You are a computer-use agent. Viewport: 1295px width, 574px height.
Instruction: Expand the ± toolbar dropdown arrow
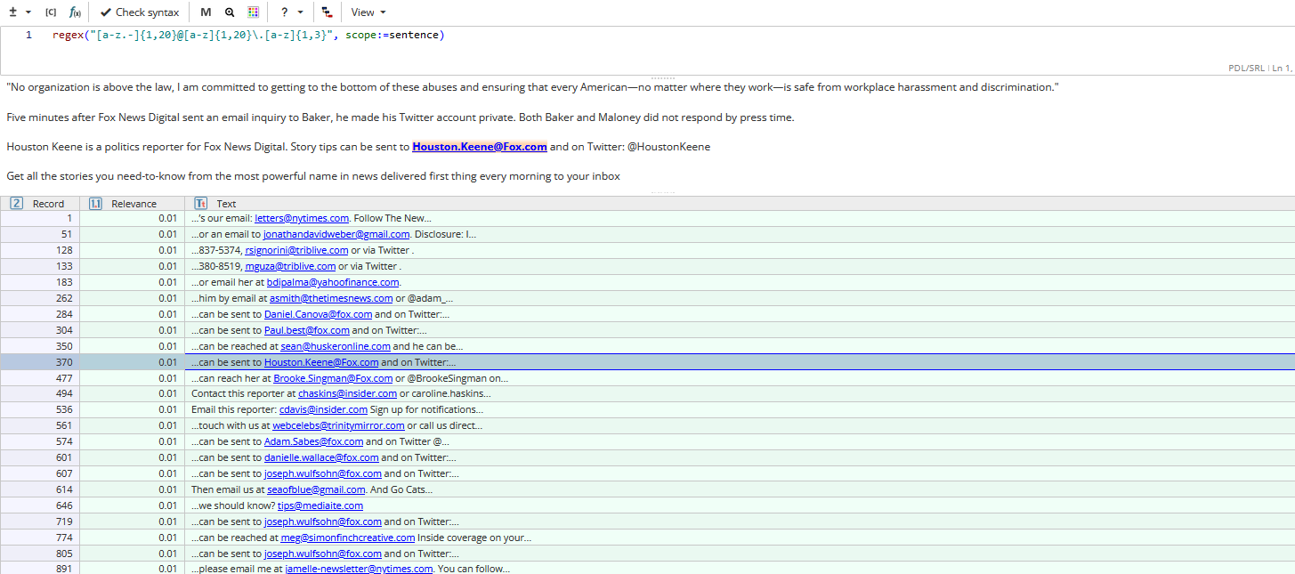tap(27, 12)
